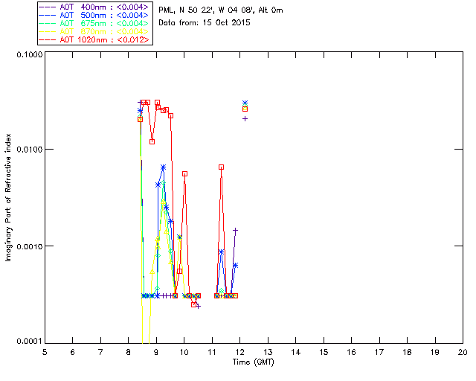Click the x-axis tick label 17
Screen dimensions: 476x381
point(379,352)
